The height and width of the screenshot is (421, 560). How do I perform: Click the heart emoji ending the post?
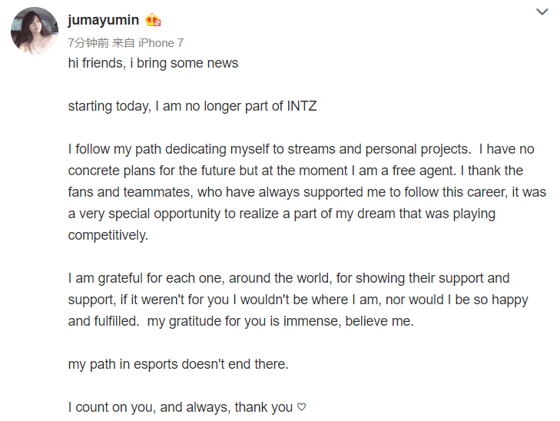[x=302, y=406]
